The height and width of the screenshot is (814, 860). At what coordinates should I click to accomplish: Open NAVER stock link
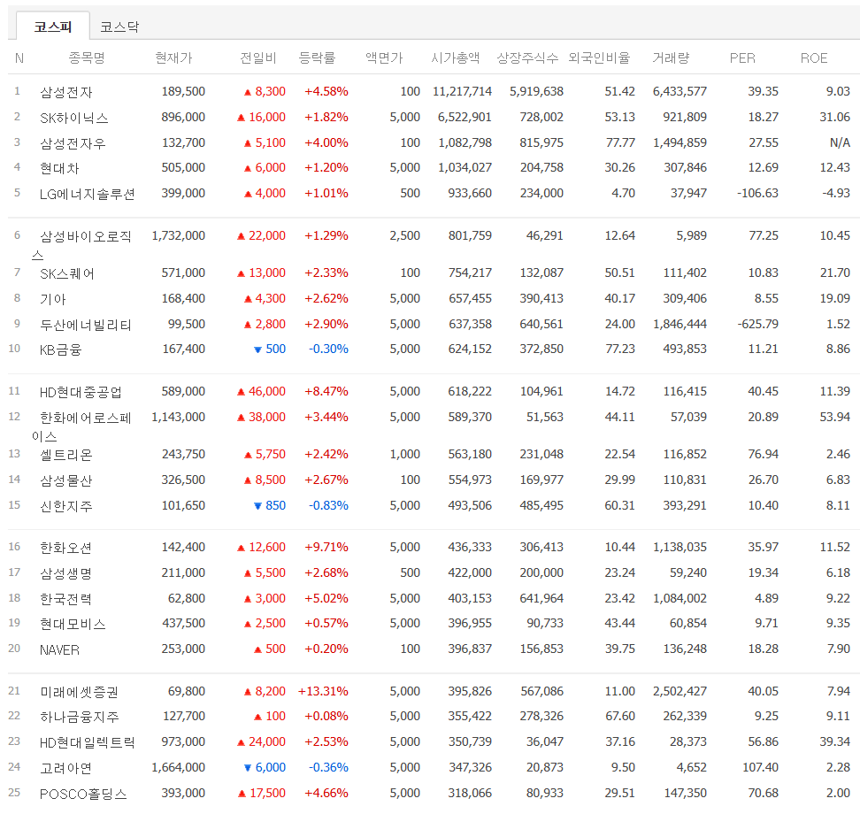[59, 649]
